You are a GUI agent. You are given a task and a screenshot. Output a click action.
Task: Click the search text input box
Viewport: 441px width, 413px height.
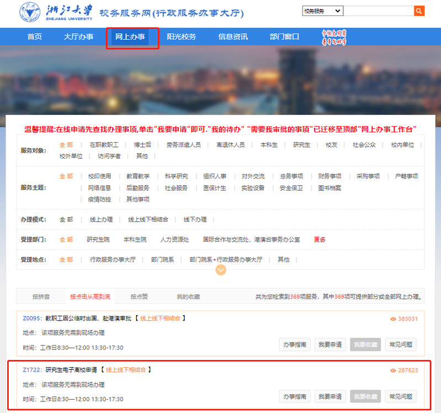[x=379, y=11]
